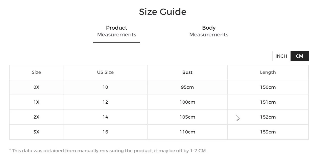Viewport: 309px width, 157px height.
Task: Open the Body Measurements tab
Action: tap(209, 31)
